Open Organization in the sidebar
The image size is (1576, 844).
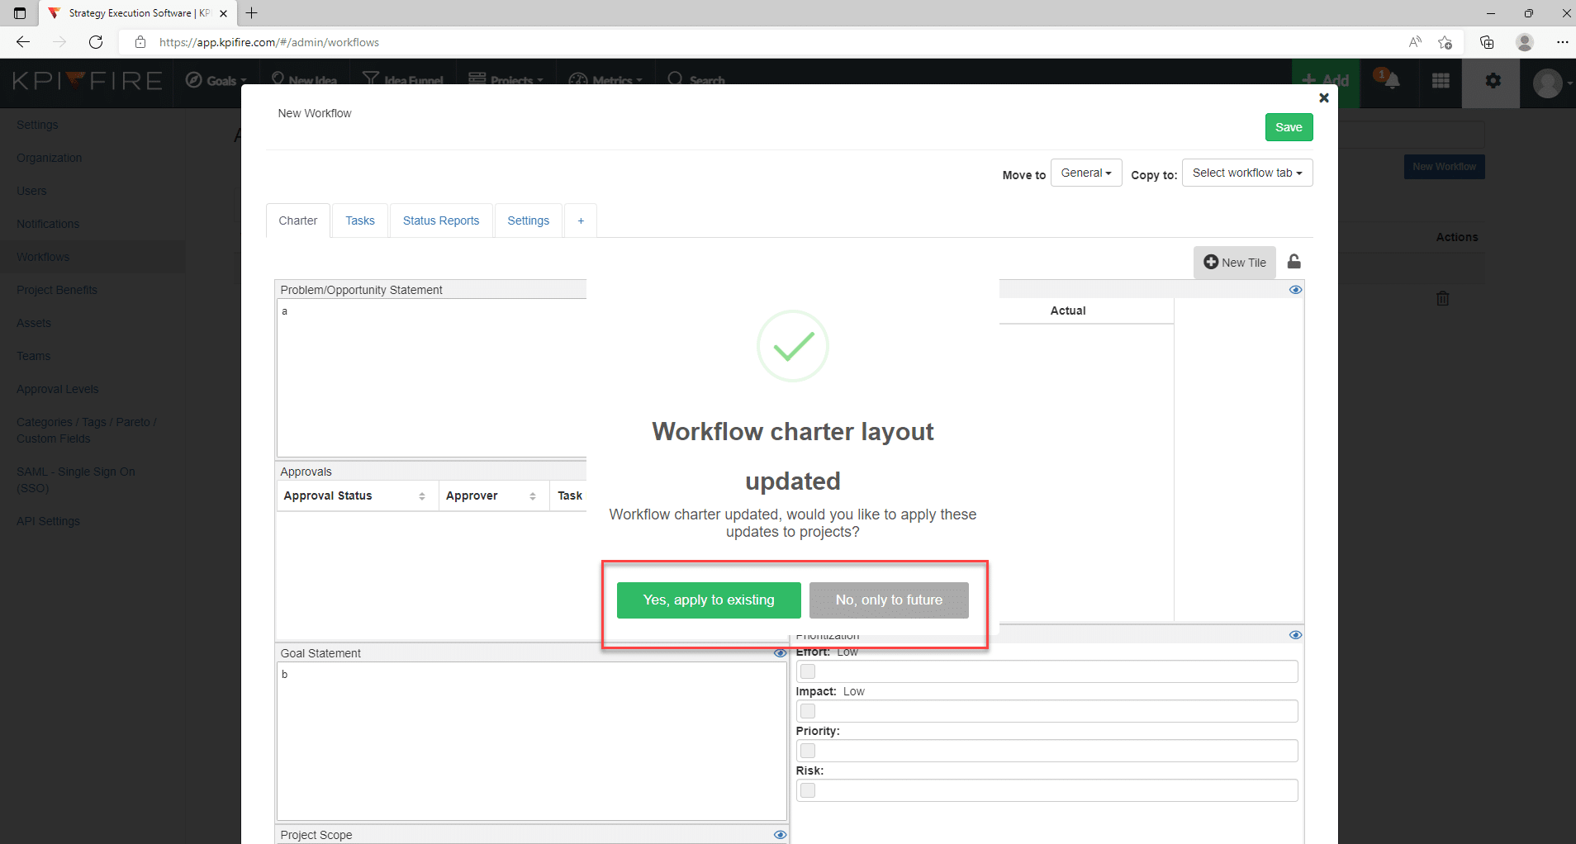pyautogui.click(x=49, y=158)
